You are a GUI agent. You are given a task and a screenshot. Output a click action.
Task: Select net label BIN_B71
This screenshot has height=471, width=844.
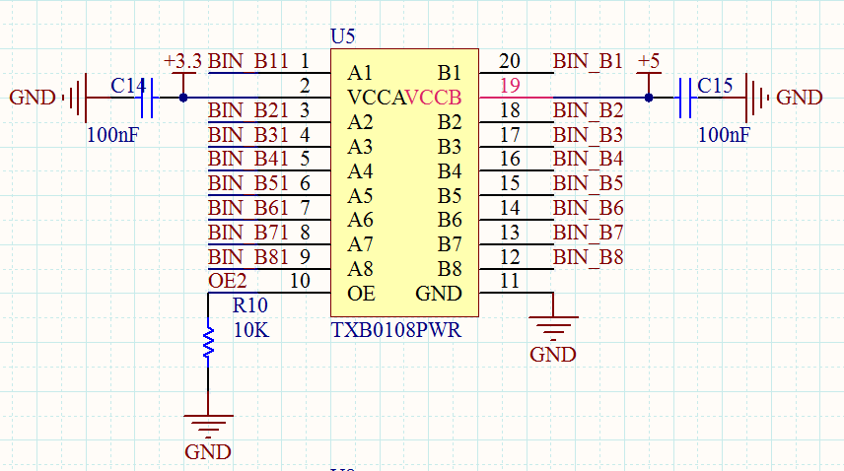point(248,233)
